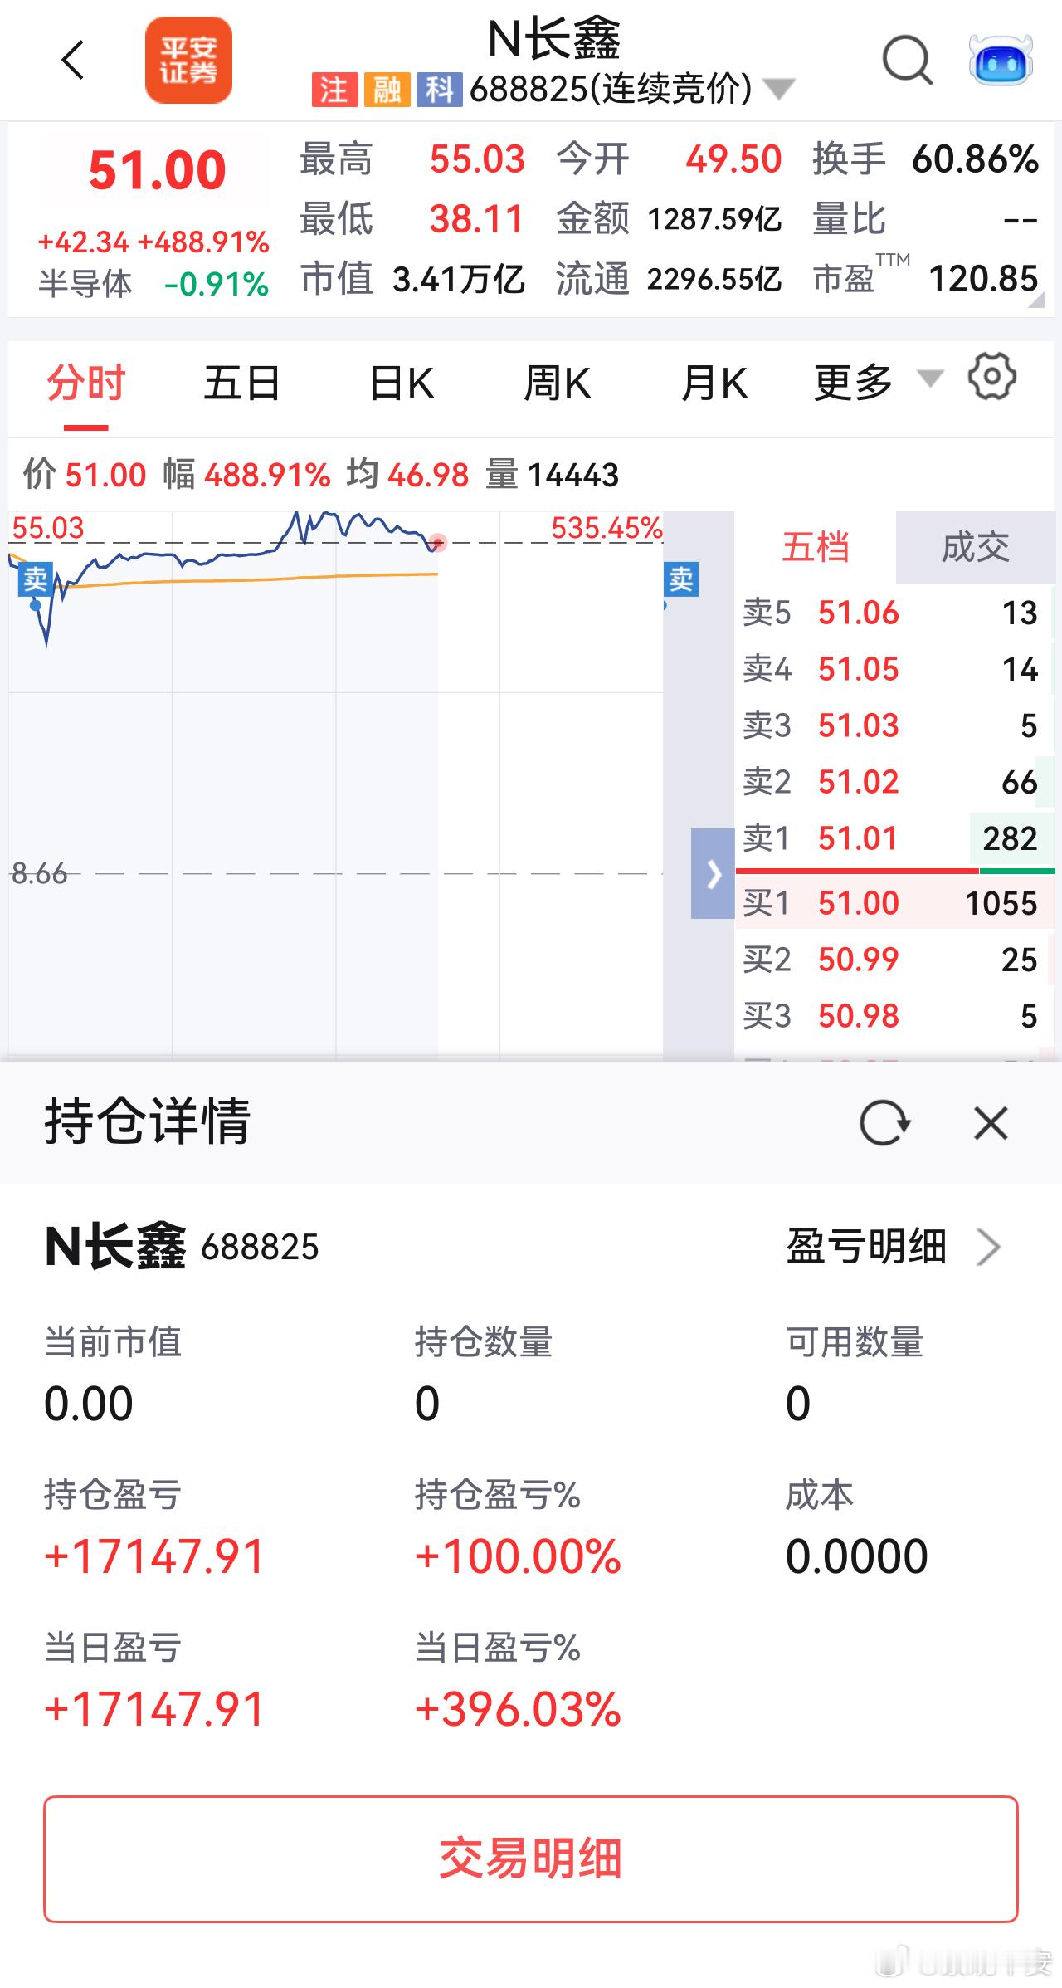The width and height of the screenshot is (1062, 1988).
Task: Tap the 8.66 baseline price label
Action: [39, 873]
